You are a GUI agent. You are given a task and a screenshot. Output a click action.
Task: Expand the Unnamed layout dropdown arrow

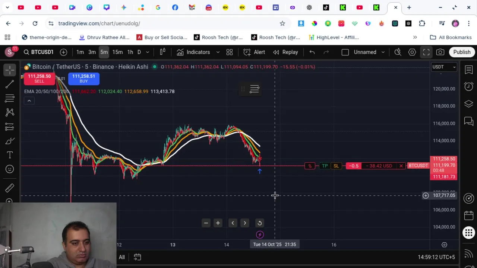pos(383,52)
